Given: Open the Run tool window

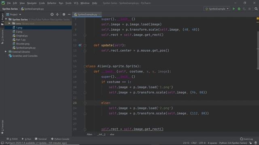Looking at the screenshot, I should point(26,139).
